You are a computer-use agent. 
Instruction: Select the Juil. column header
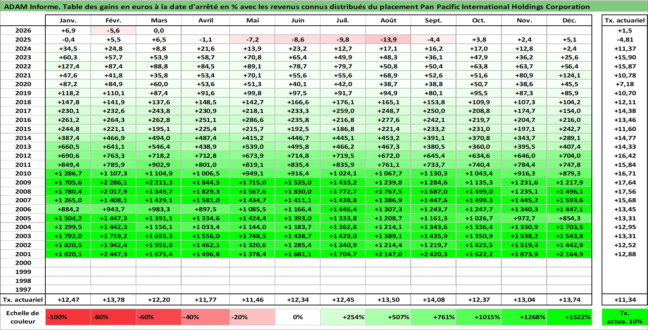tap(343, 21)
